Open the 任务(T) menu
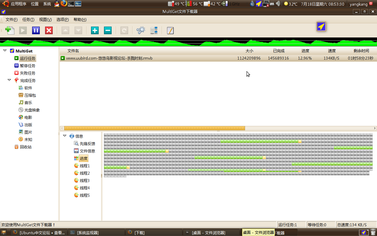Screen dimensions: 377x236 pyautogui.click(x=28, y=19)
